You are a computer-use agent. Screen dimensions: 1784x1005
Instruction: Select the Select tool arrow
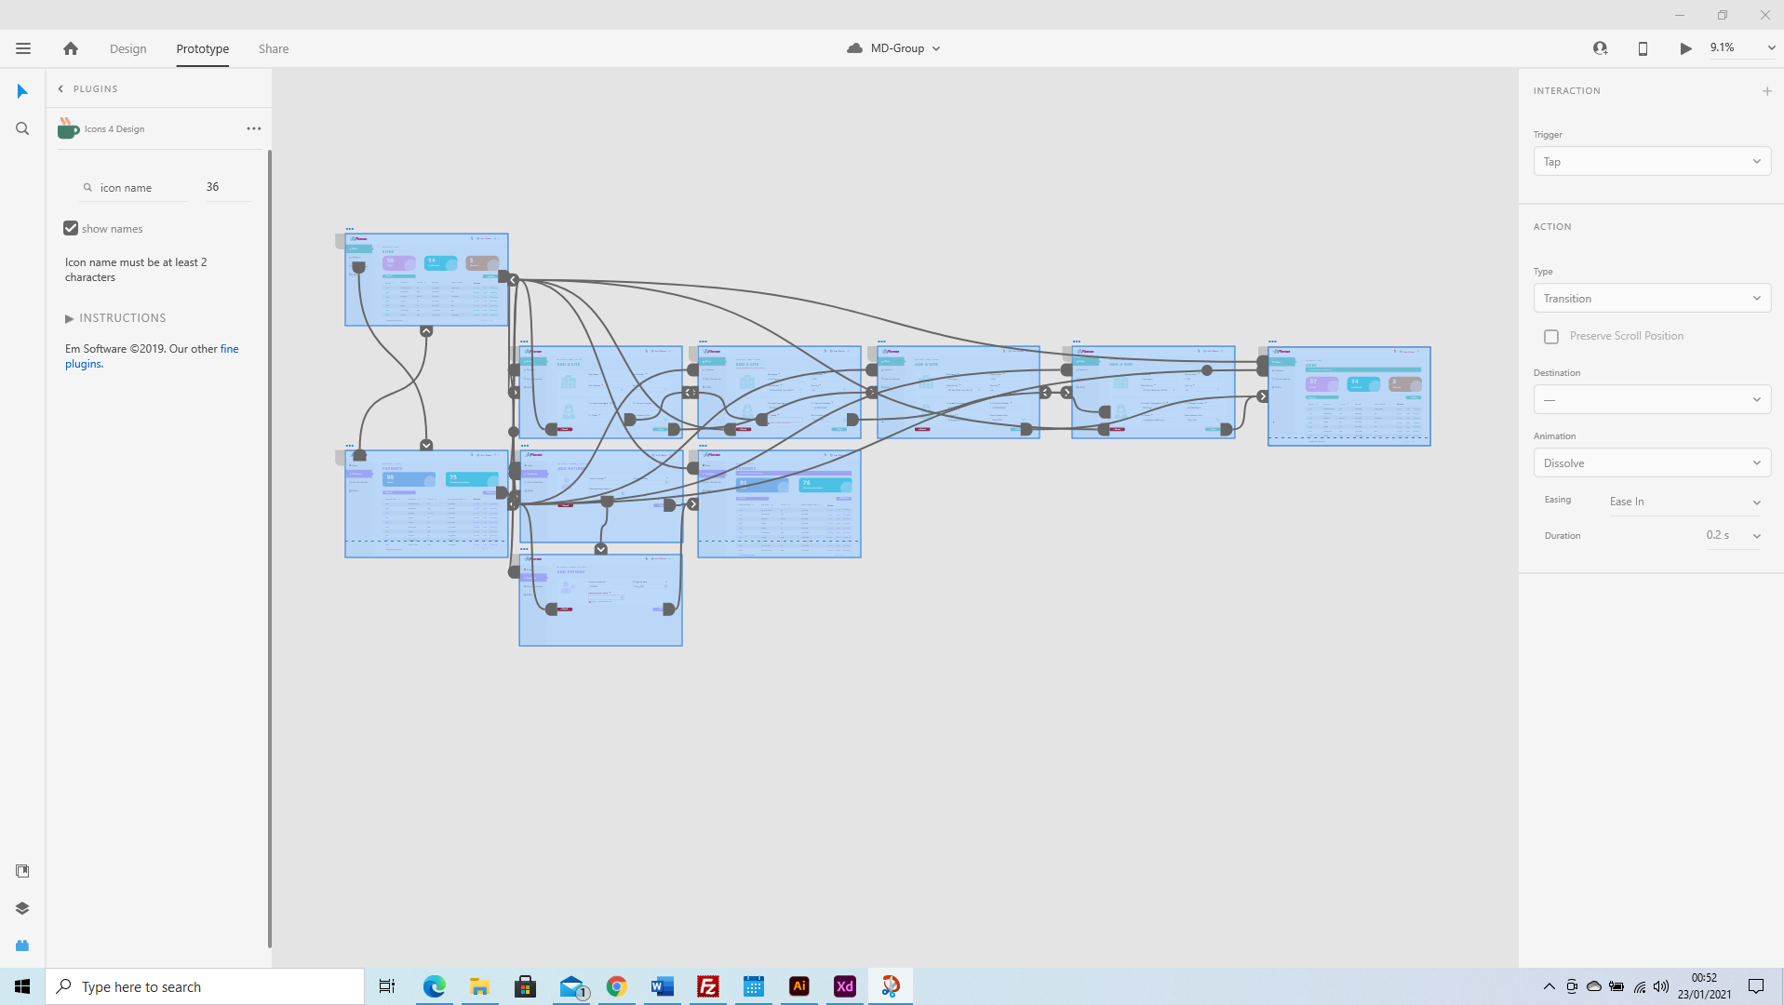click(22, 91)
